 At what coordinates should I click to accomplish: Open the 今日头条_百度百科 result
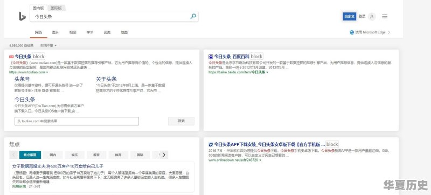click(x=232, y=57)
